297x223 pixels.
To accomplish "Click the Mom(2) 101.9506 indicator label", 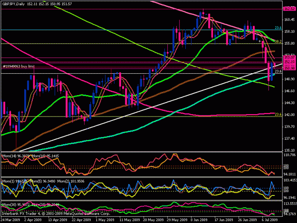I will pyautogui.click(x=71, y=181).
